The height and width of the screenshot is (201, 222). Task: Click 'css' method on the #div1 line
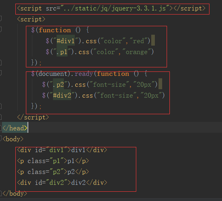pyautogui.click(x=91, y=41)
